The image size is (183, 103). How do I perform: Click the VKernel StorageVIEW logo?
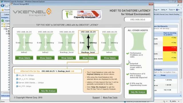pyautogui.click(x=32, y=12)
